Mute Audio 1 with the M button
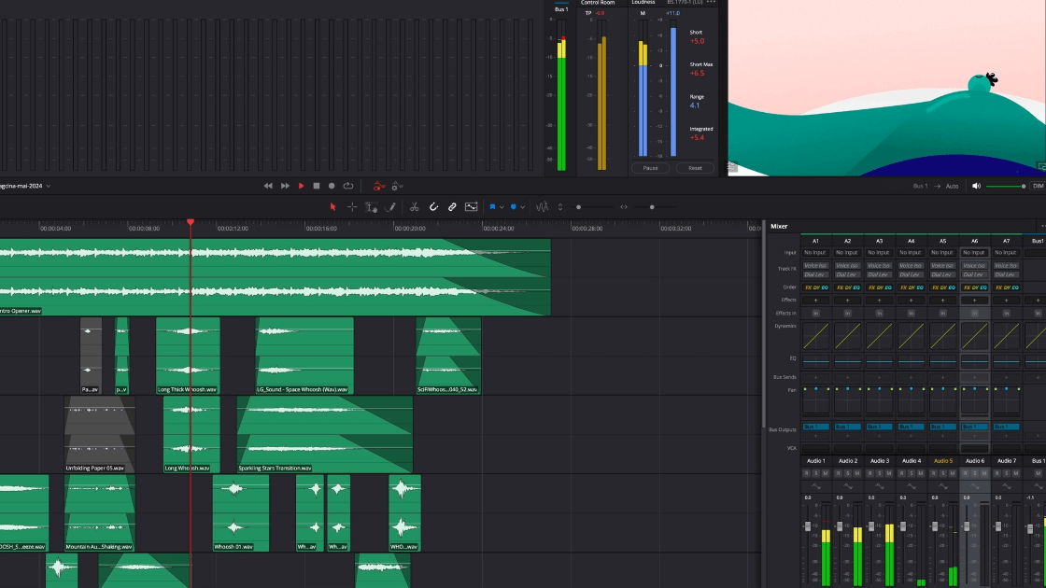Screen dimensions: 1046x588 pyautogui.click(x=826, y=473)
